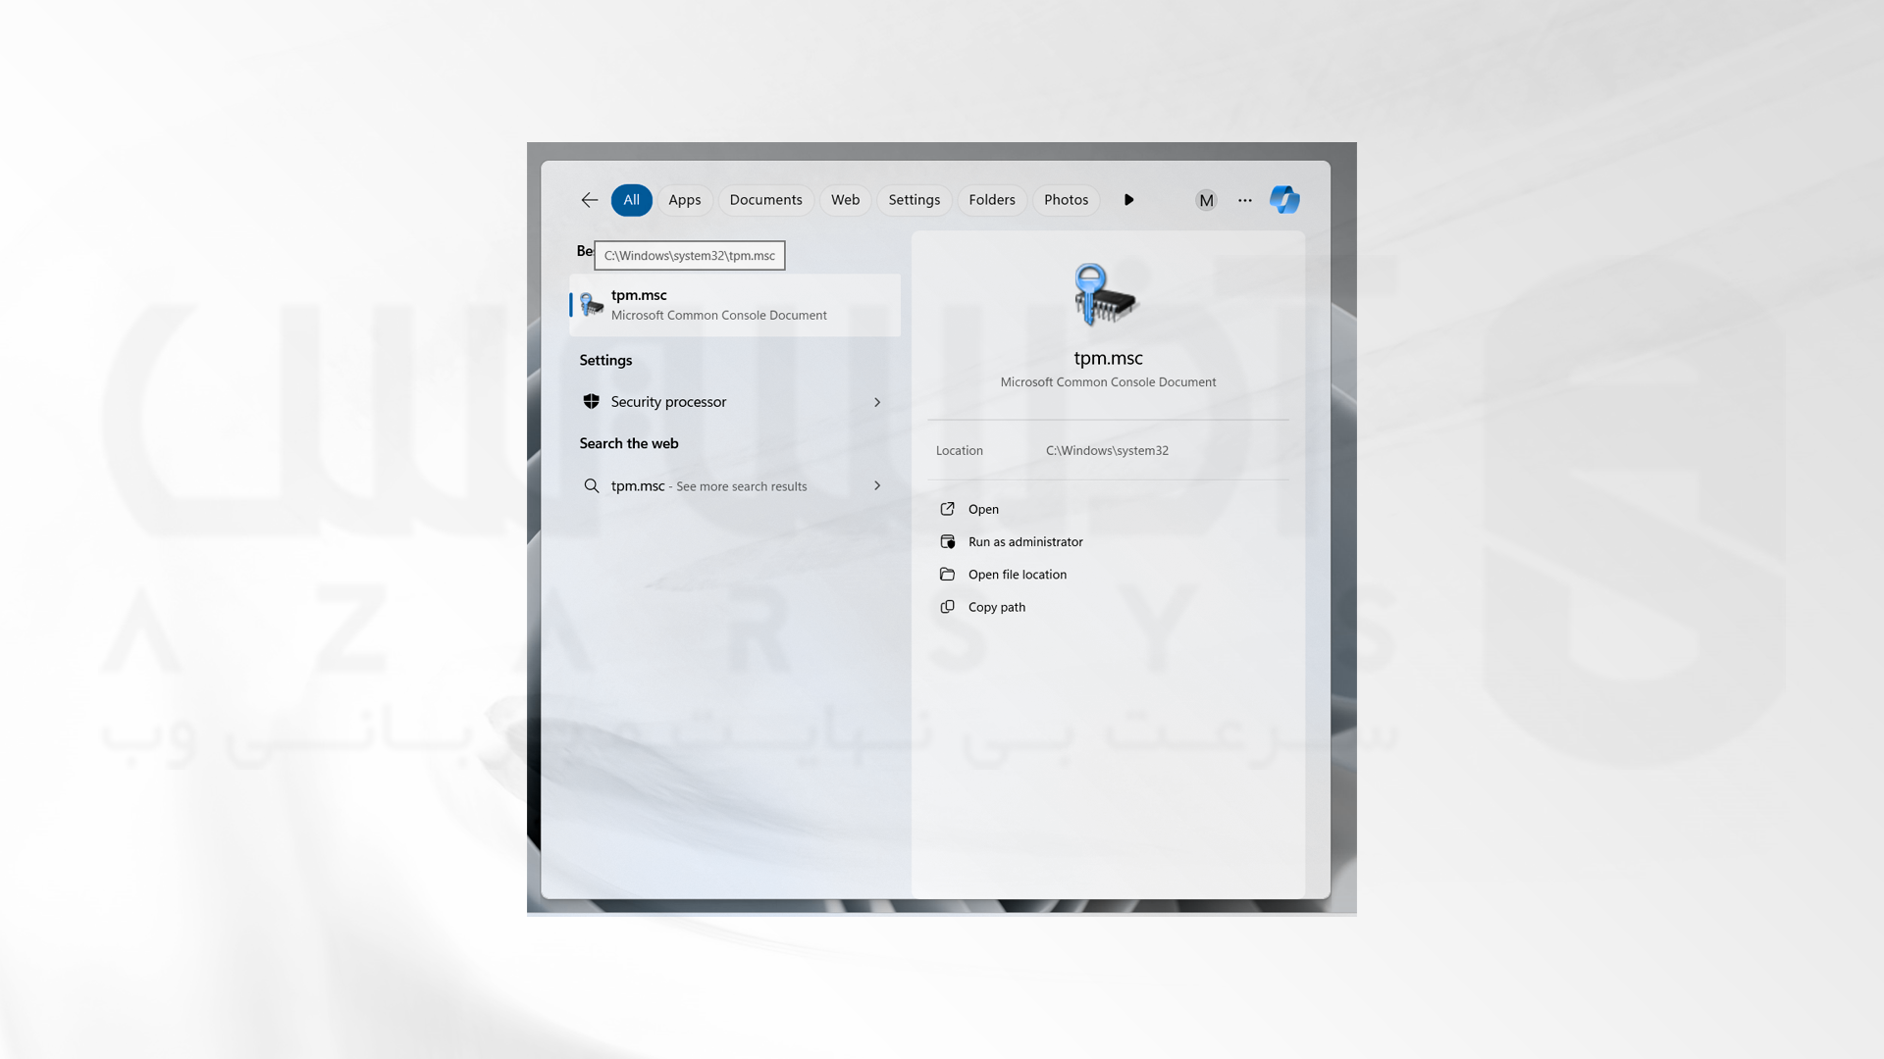Click the Open file location icon
This screenshot has height=1059, width=1884.
tap(947, 573)
